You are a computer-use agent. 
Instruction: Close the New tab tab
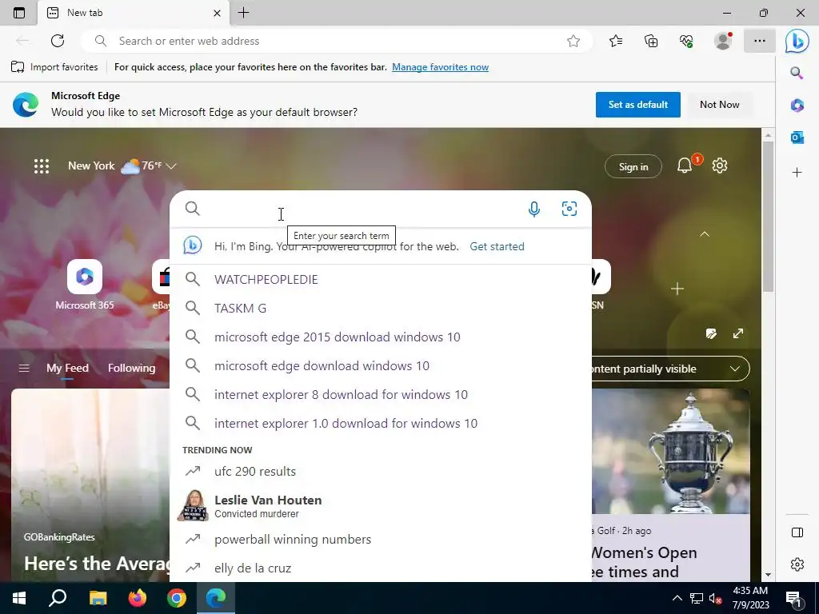[x=217, y=13]
